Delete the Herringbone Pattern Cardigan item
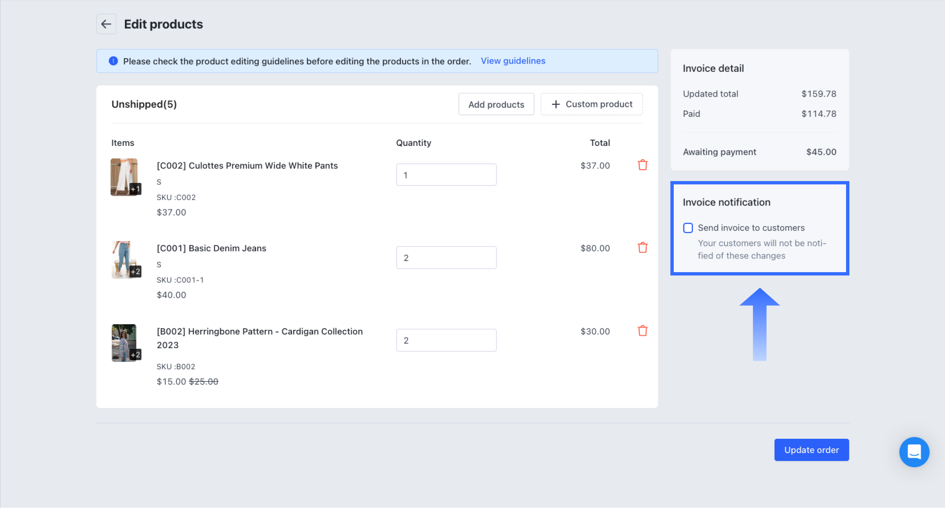 [x=642, y=331]
